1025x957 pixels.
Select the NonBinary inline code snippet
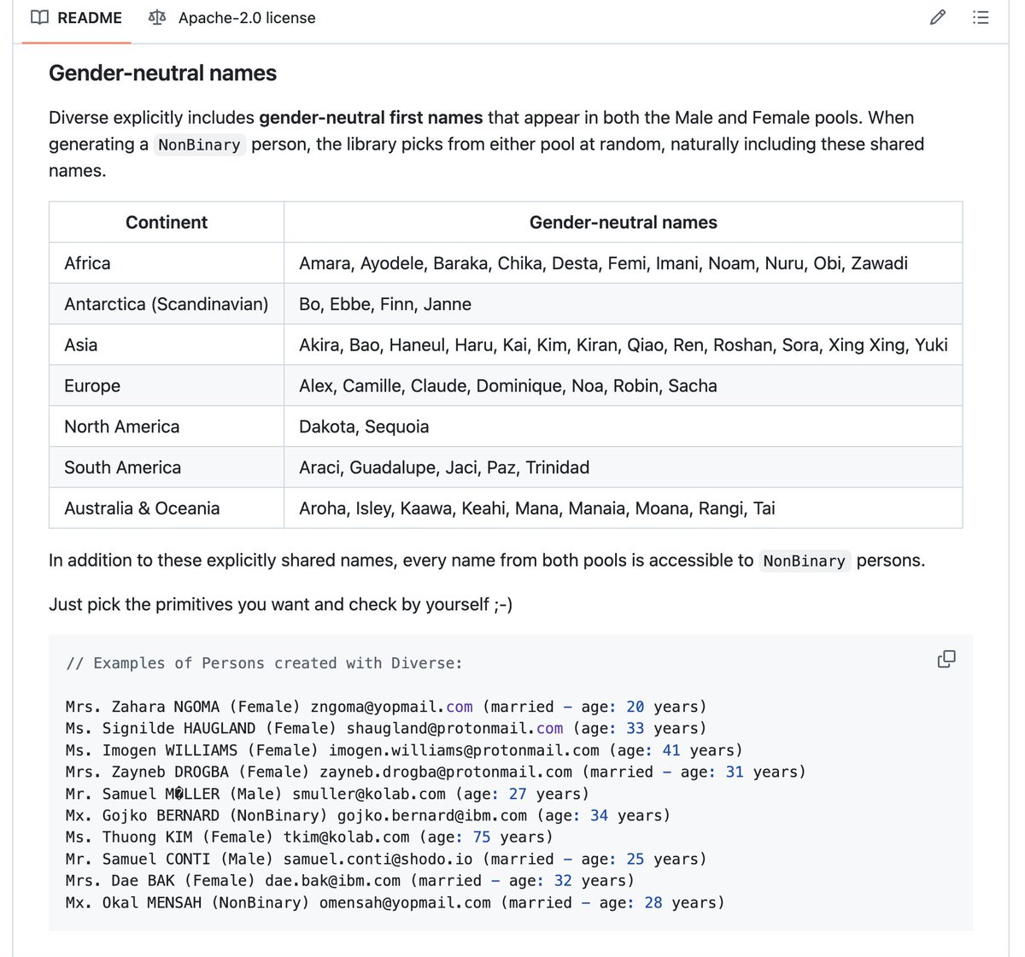(199, 144)
